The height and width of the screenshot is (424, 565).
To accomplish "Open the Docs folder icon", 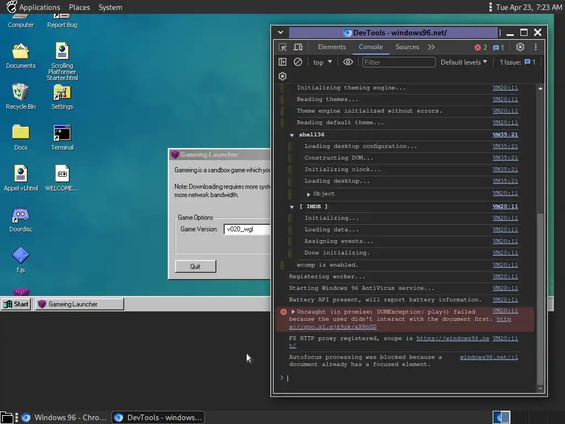I will [20, 137].
